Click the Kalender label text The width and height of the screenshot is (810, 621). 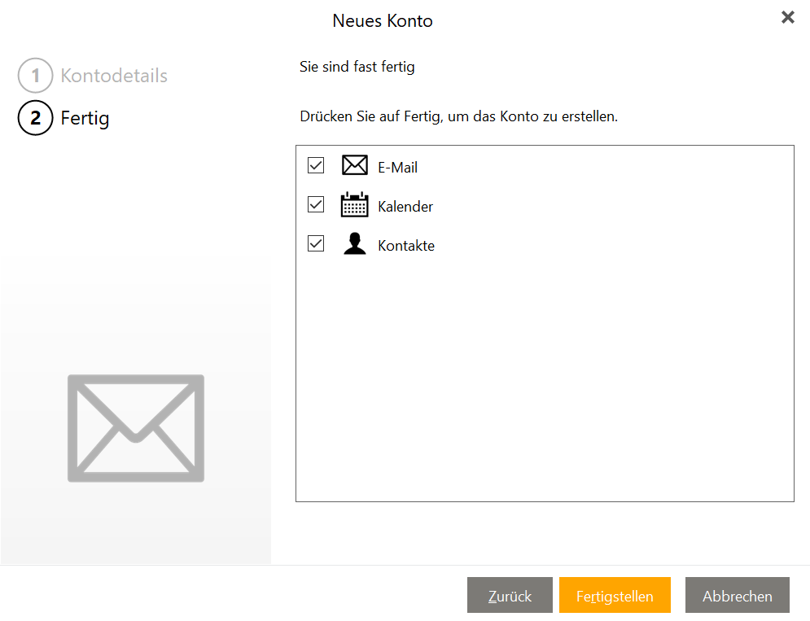click(405, 206)
